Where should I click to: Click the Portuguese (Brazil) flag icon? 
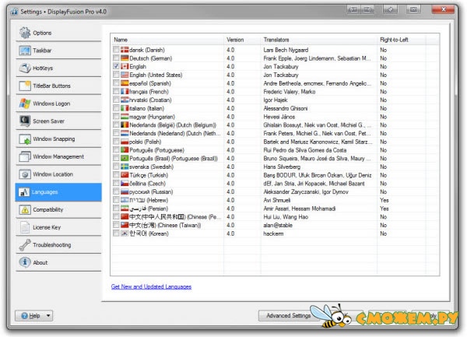click(125, 158)
